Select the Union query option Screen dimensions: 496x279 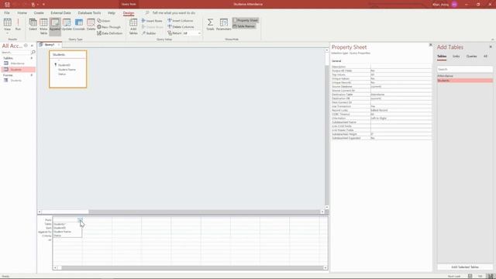click(x=104, y=21)
